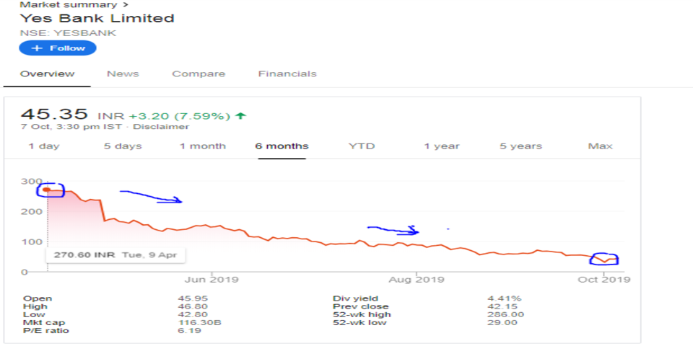
Task: Click the 300 y-axis label
Action: (31, 182)
